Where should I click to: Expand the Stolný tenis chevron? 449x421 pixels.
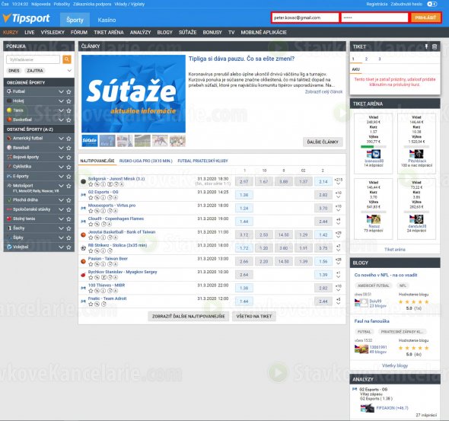click(x=61, y=218)
